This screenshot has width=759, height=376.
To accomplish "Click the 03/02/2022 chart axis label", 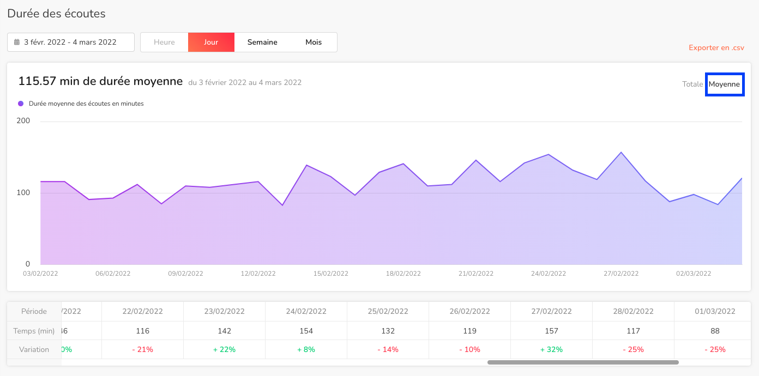I will click(40, 274).
